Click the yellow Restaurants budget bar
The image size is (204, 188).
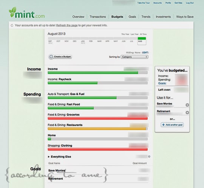(97, 129)
